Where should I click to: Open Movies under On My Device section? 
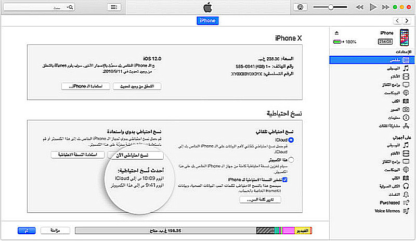pyautogui.click(x=399, y=154)
